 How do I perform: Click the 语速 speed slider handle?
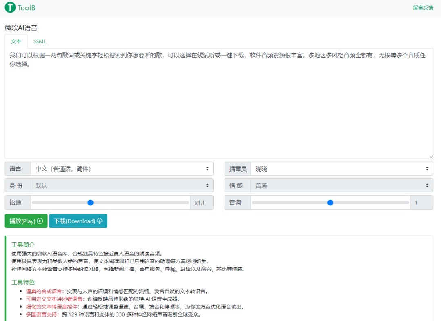(x=91, y=203)
